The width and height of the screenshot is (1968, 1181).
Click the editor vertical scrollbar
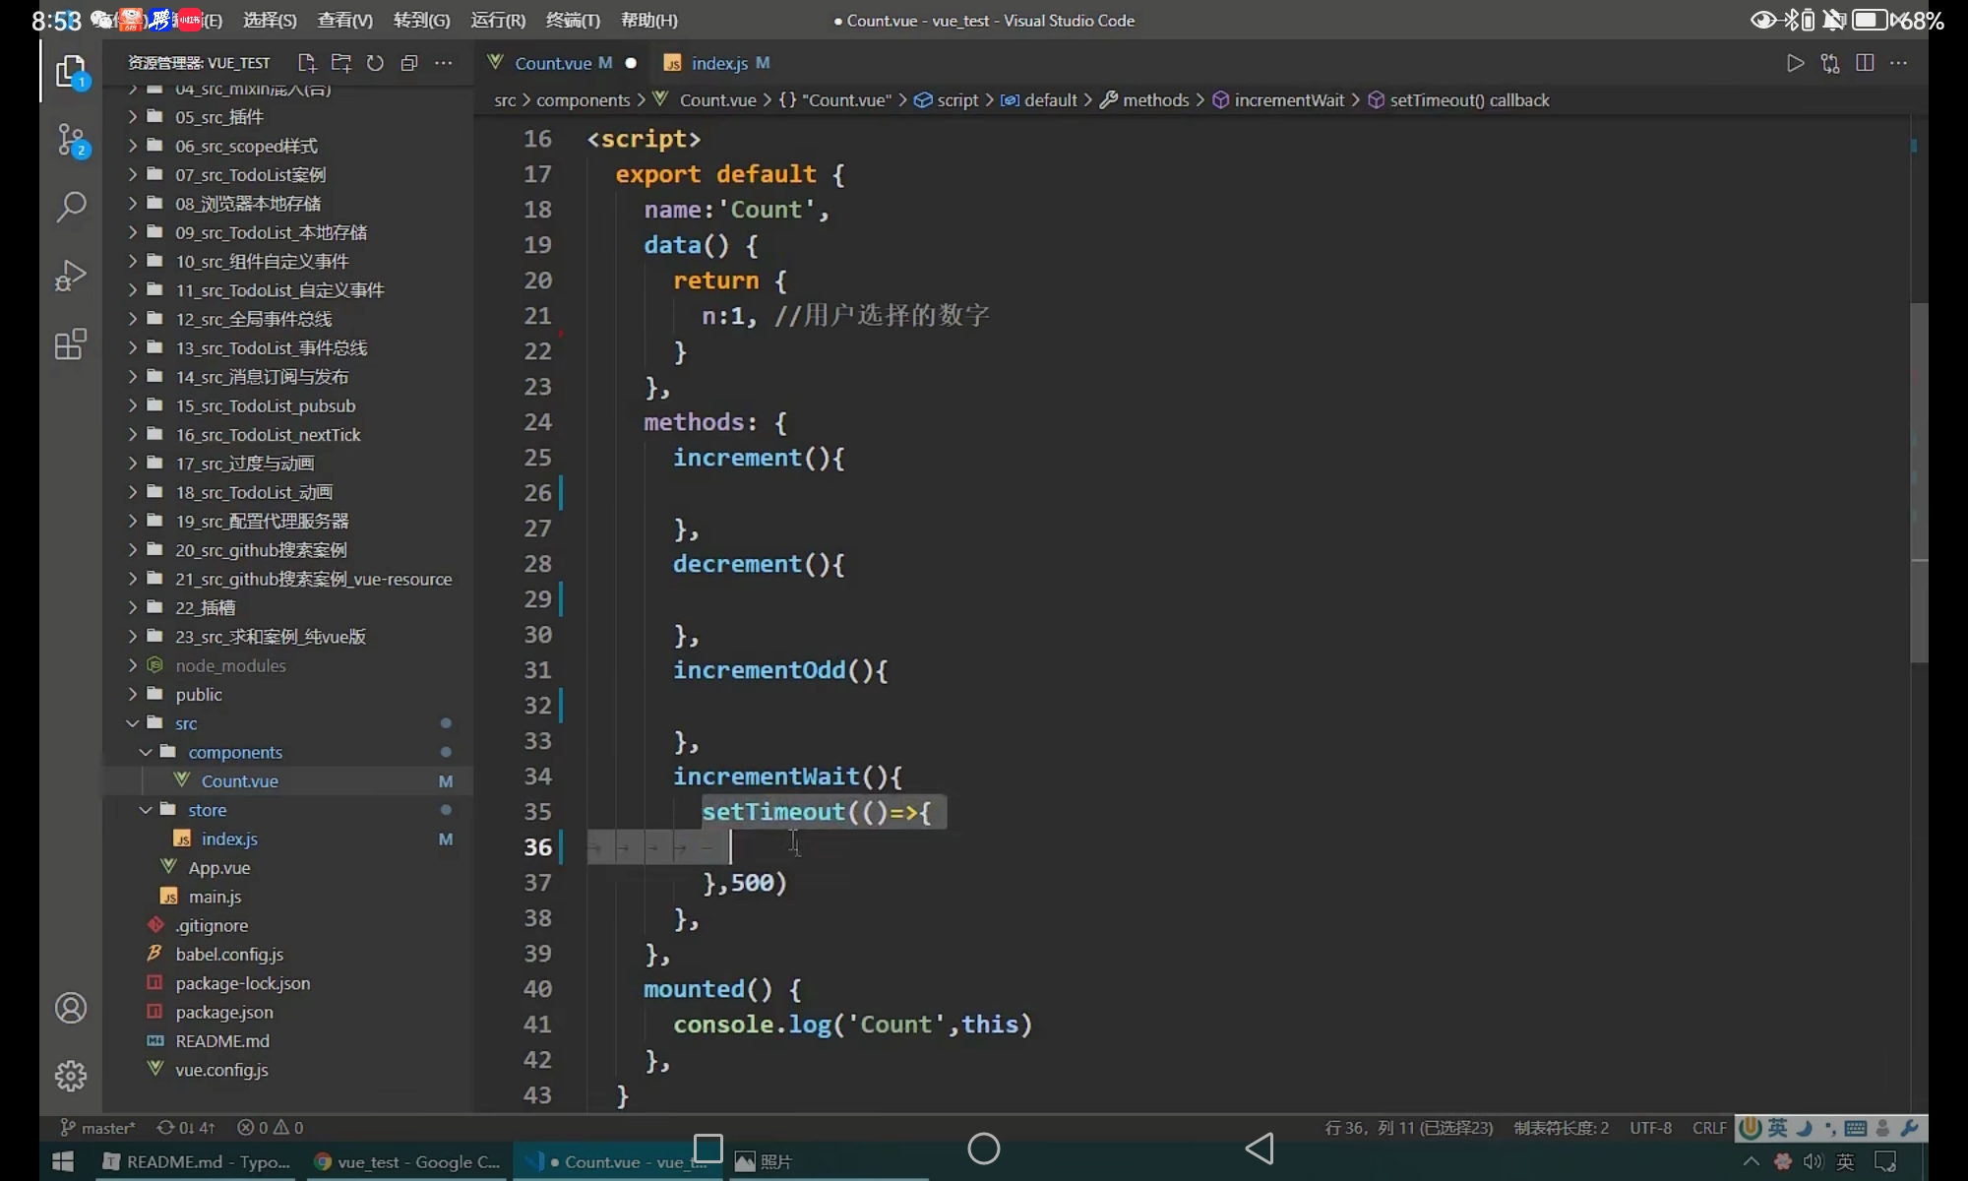pyautogui.click(x=1919, y=482)
